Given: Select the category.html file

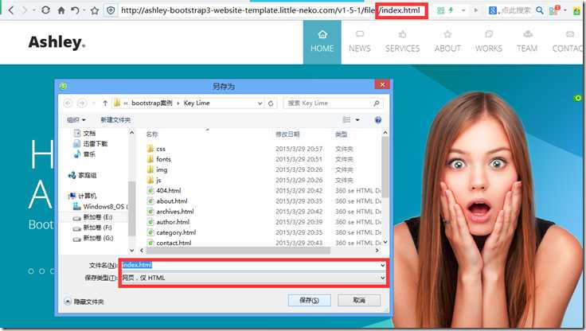Looking at the screenshot, I should tap(171, 232).
